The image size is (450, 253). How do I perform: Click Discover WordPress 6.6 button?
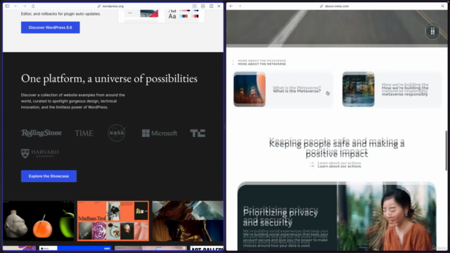pos(50,27)
